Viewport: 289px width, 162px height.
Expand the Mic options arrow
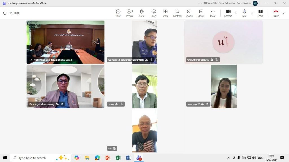coord(252,13)
